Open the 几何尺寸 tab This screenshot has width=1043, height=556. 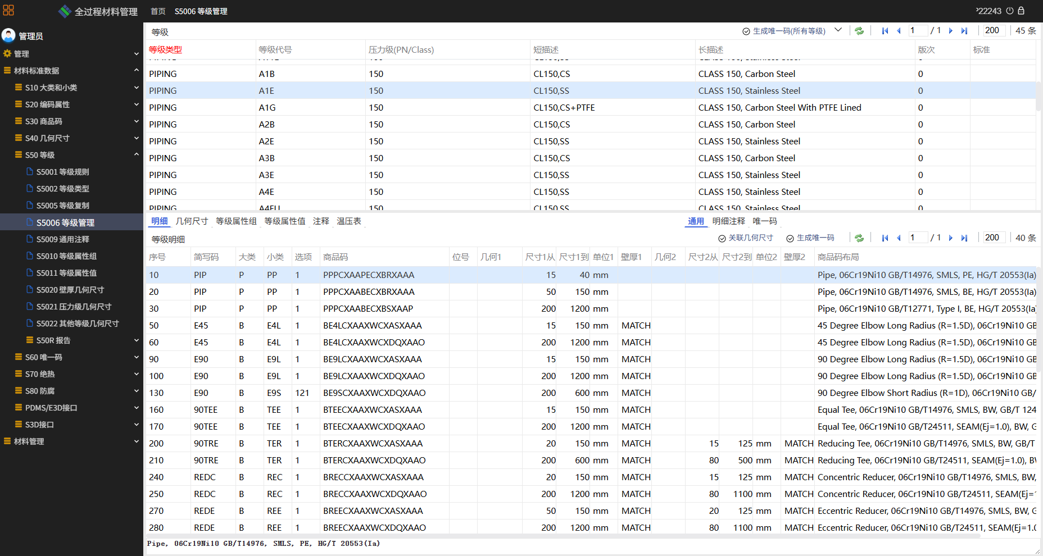[x=192, y=221]
